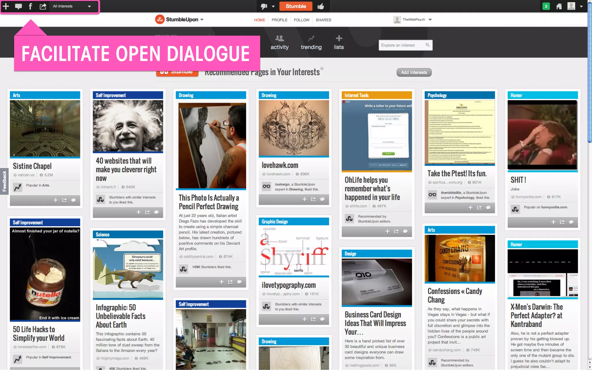The width and height of the screenshot is (592, 370).
Task: Open the StumbleUpon logo dropdown
Action: (x=179, y=19)
